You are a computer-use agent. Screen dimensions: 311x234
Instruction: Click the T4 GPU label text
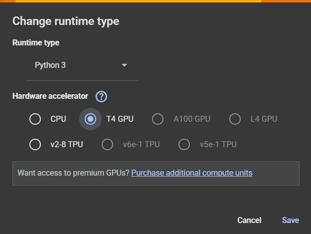120,119
